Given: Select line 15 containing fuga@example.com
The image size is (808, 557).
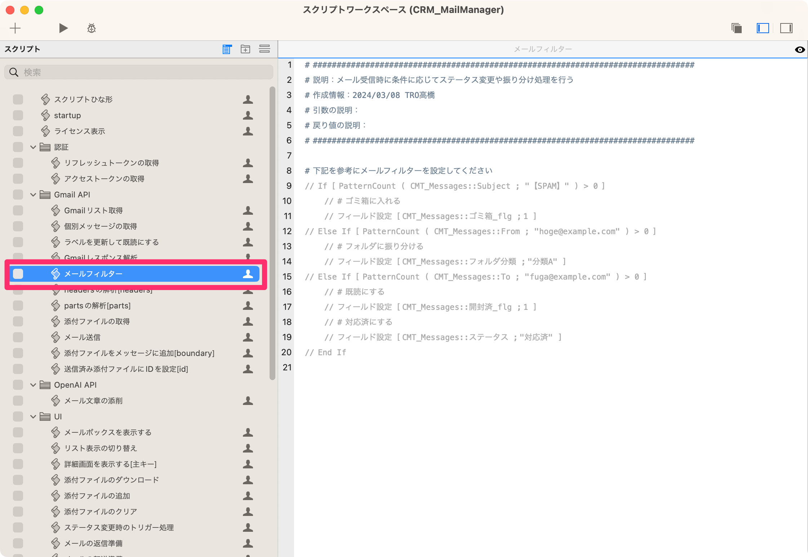Looking at the screenshot, I should [x=476, y=277].
